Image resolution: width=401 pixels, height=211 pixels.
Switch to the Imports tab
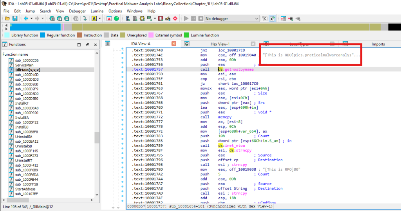[378, 44]
